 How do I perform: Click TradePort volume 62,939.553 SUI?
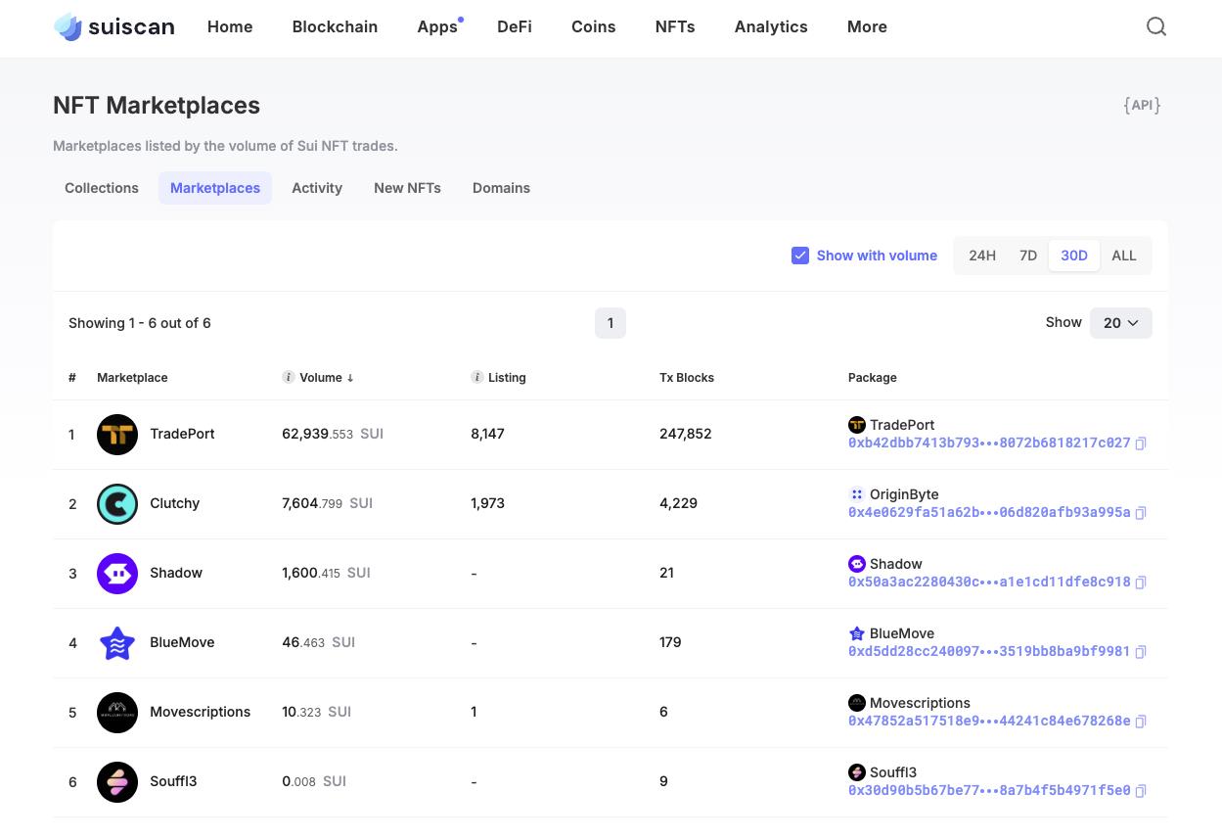pos(333,434)
